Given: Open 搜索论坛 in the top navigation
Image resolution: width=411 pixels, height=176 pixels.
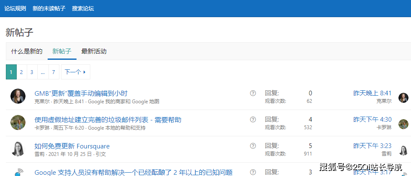Looking at the screenshot, I should click(x=83, y=8).
